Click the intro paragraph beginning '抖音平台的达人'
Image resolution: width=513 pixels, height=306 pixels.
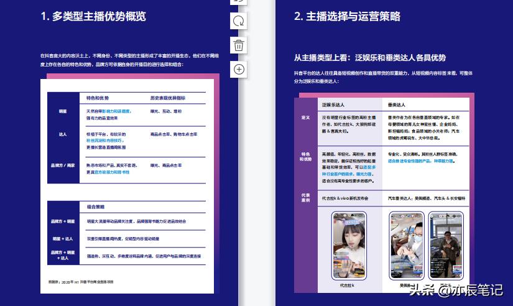click(x=383, y=77)
